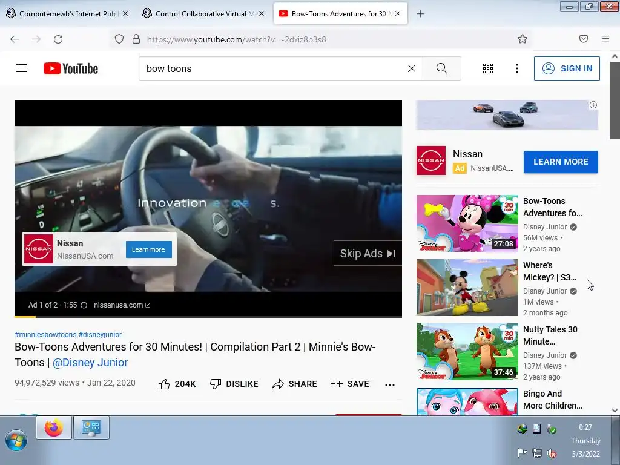Open the Firefox application menu
The height and width of the screenshot is (465, 620).
coord(605,39)
